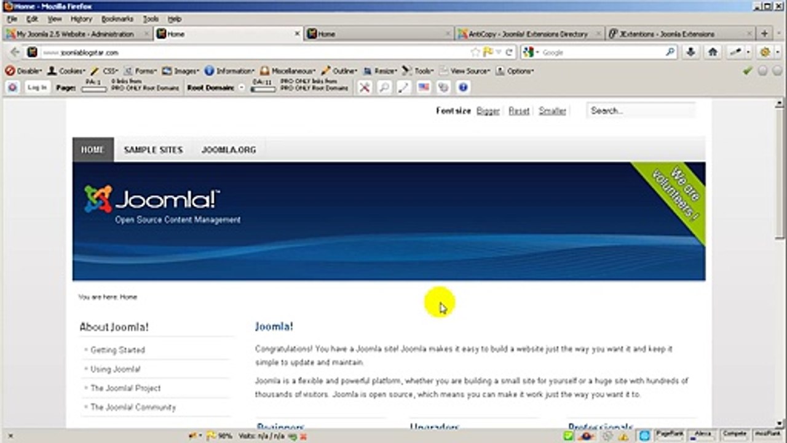
Task: Open the SAMPLE SITES menu item
Action: point(153,150)
